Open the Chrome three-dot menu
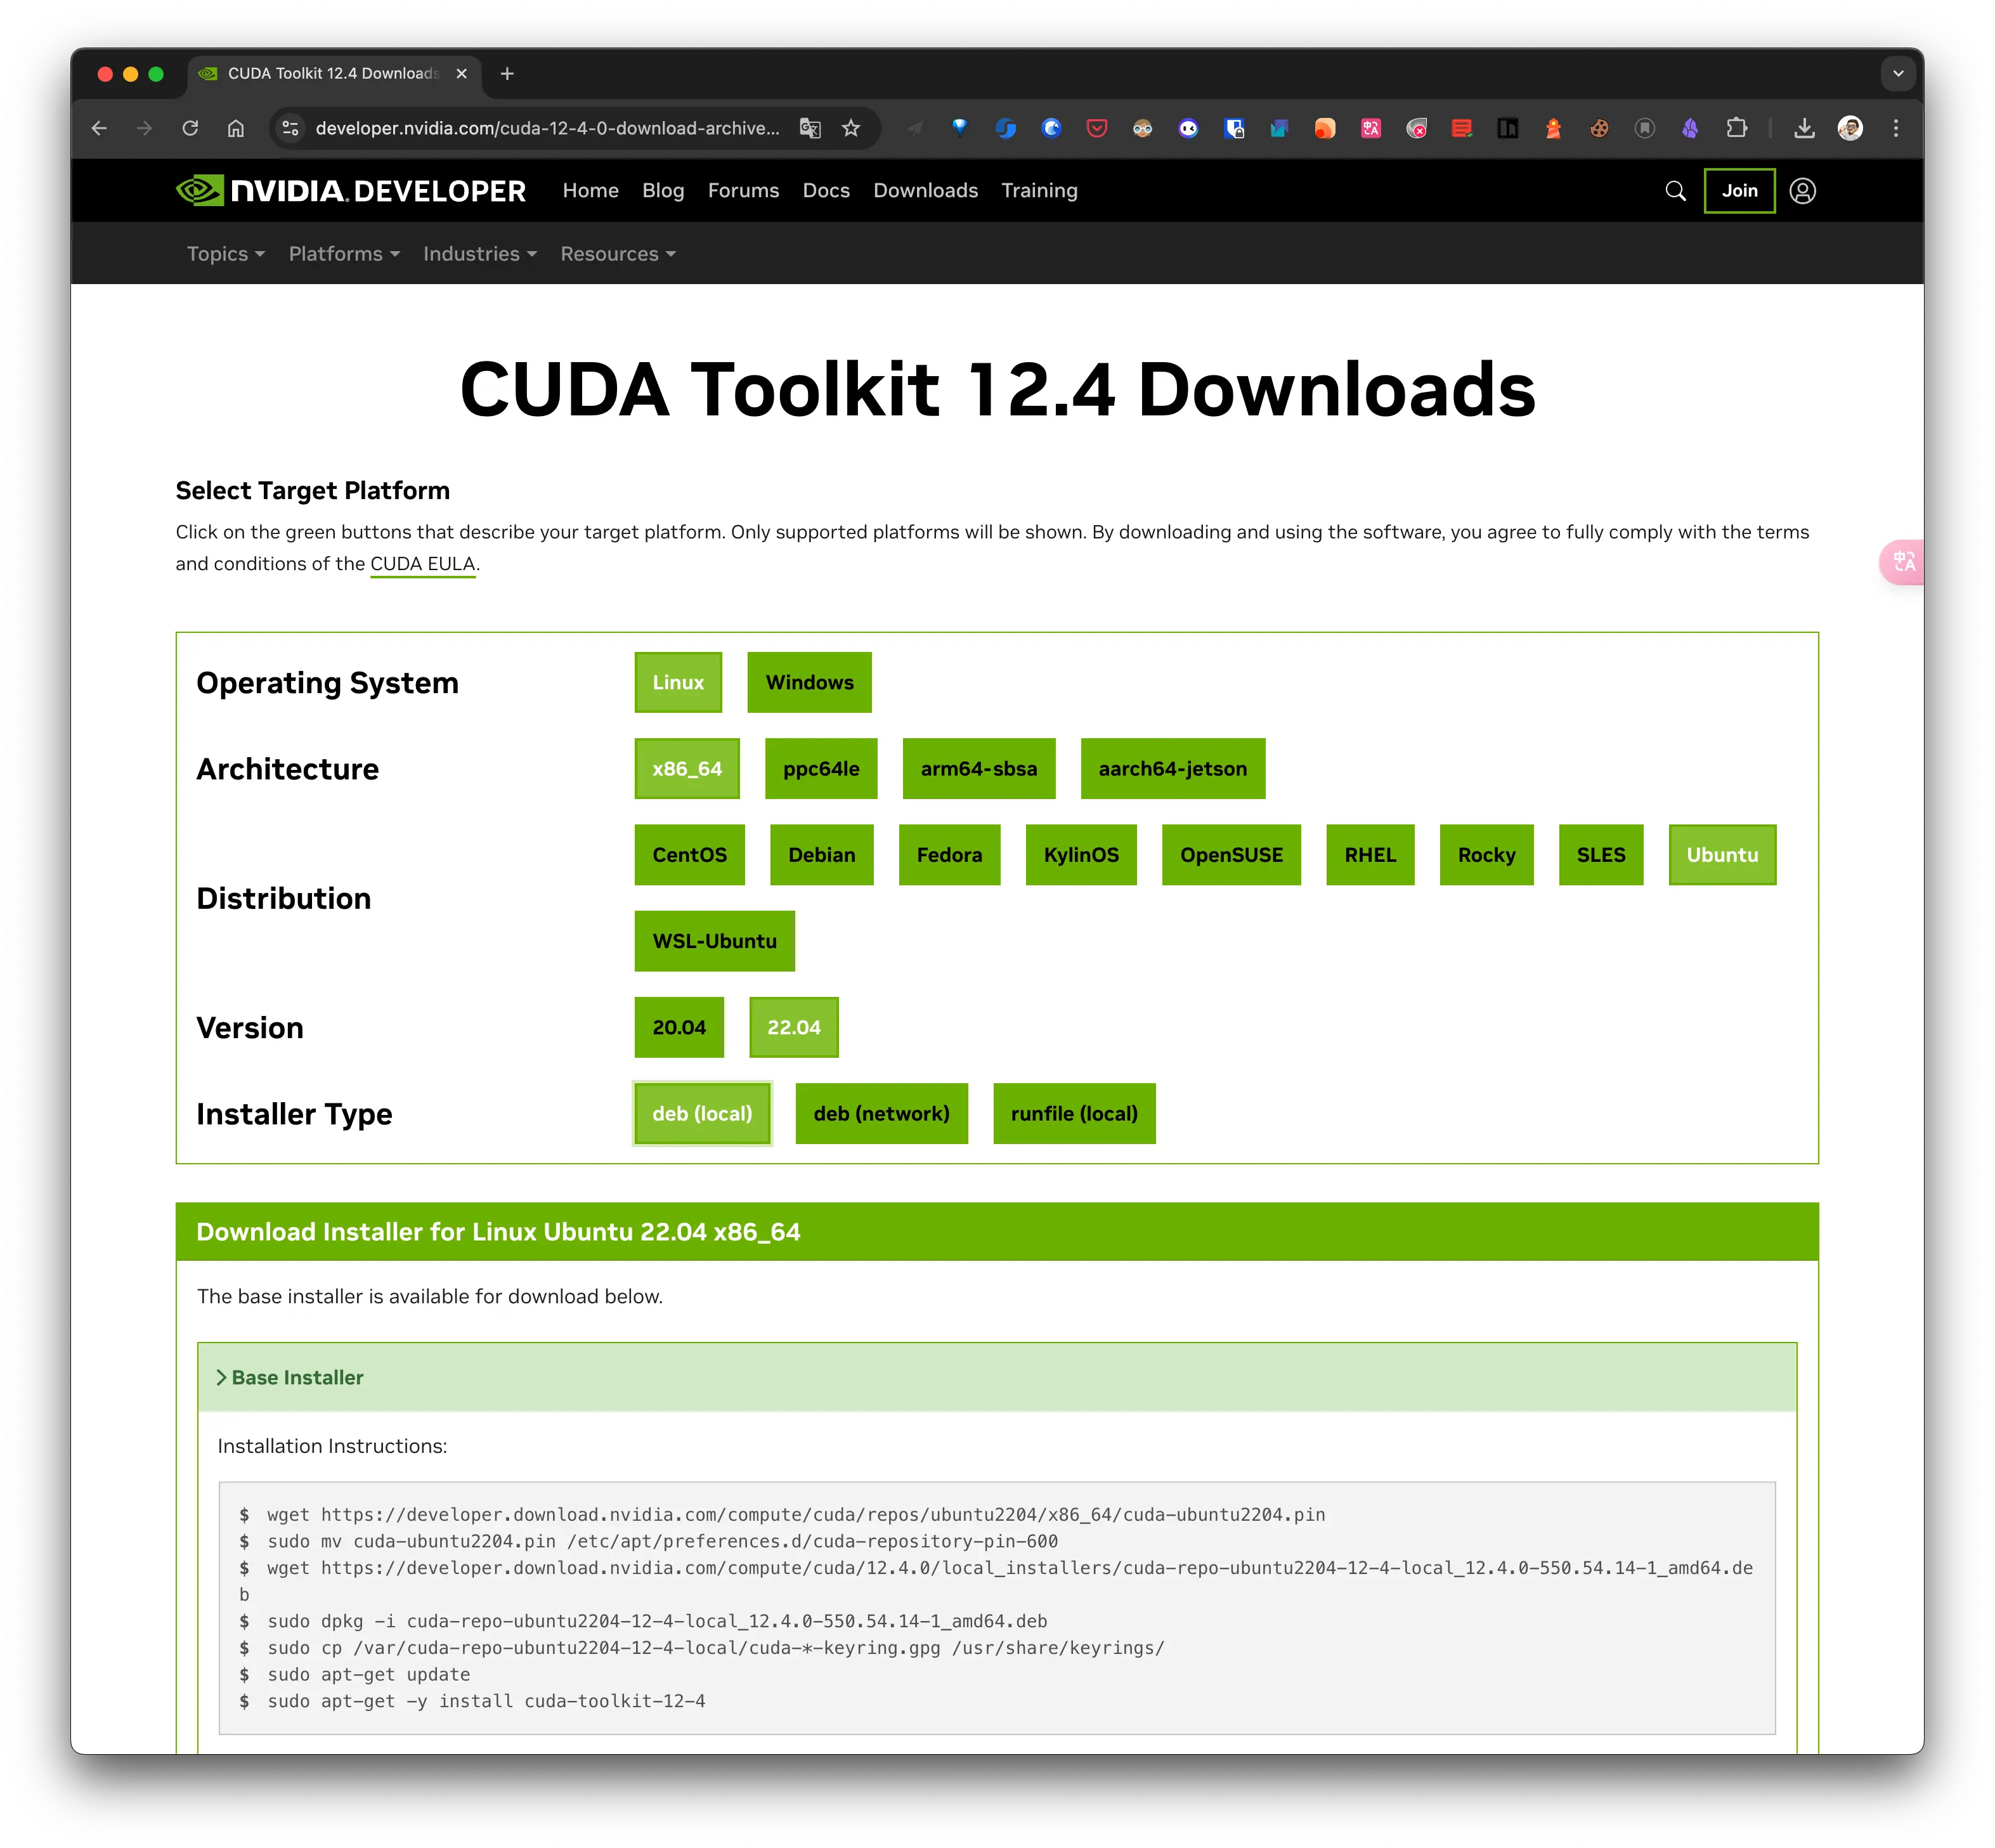This screenshot has height=1848, width=1995. 1896,128
